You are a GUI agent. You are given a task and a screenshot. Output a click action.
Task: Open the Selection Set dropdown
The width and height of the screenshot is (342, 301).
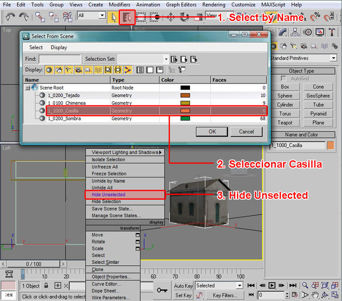coord(166,59)
